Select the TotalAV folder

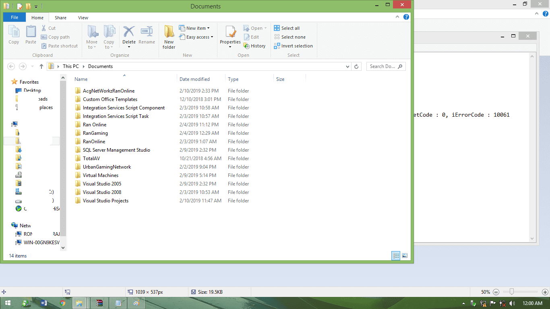[91, 159]
